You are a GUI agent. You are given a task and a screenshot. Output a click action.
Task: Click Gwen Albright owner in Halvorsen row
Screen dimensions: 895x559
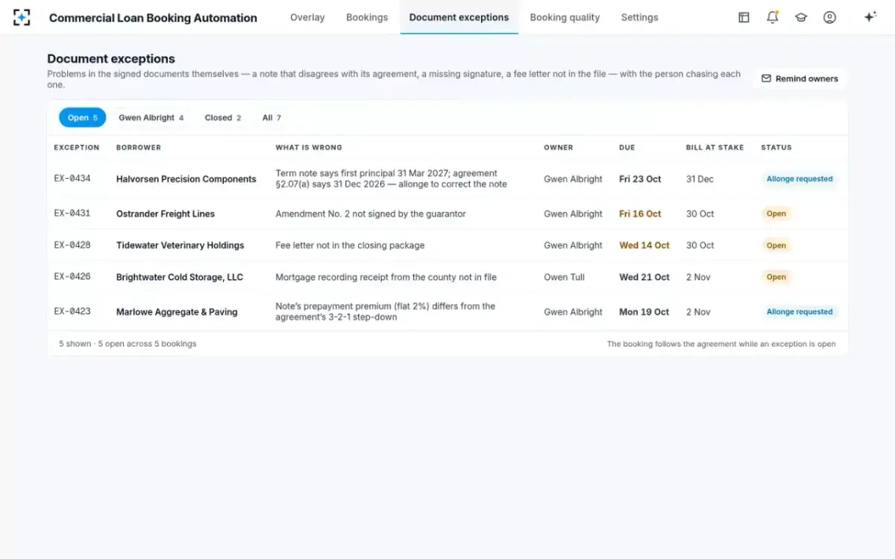[573, 179]
